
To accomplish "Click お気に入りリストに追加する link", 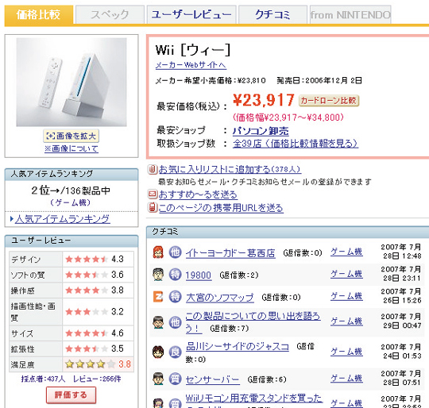I will coord(230,169).
